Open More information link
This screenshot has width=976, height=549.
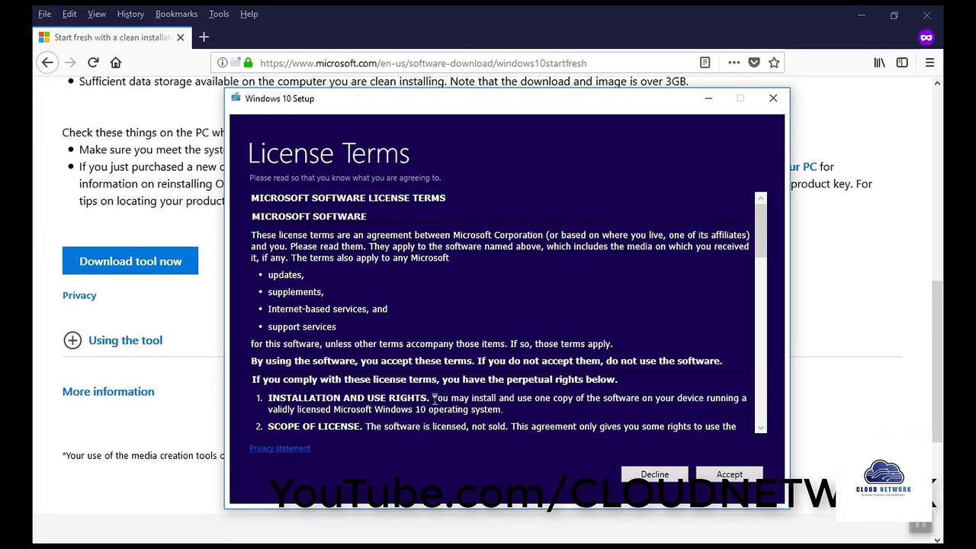pyautogui.click(x=108, y=392)
